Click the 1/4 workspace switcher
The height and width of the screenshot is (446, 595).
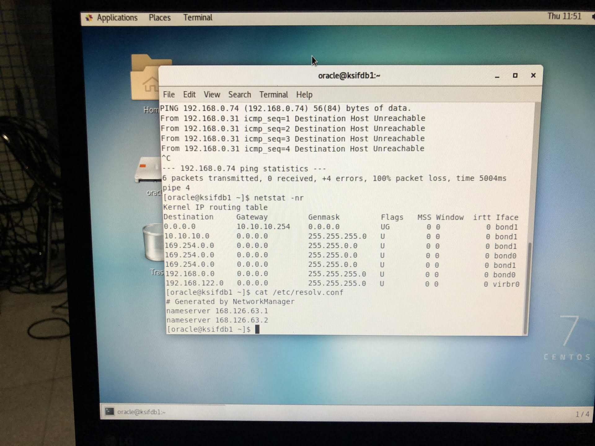pyautogui.click(x=582, y=414)
